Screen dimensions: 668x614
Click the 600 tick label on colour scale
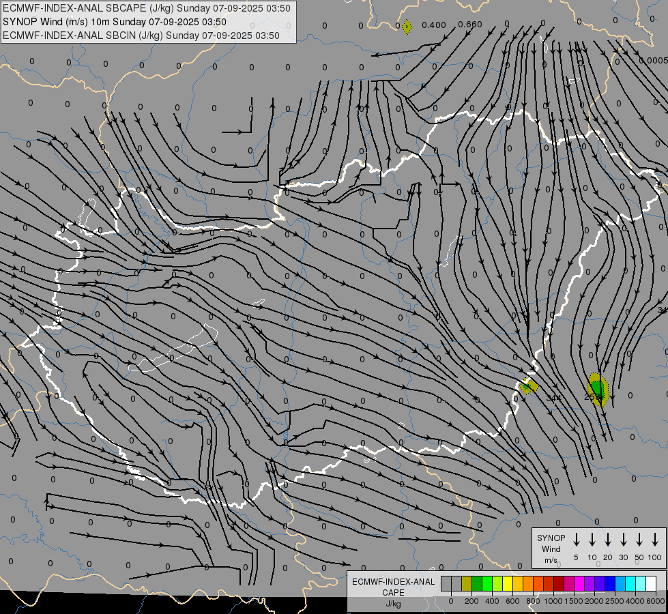coord(512,601)
